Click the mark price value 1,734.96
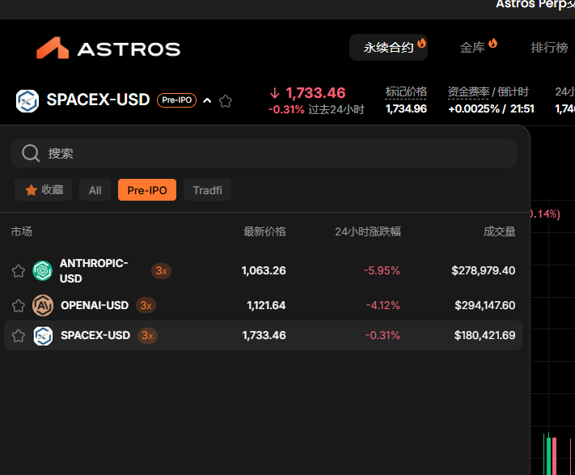The width and height of the screenshot is (575, 475). 406,109
